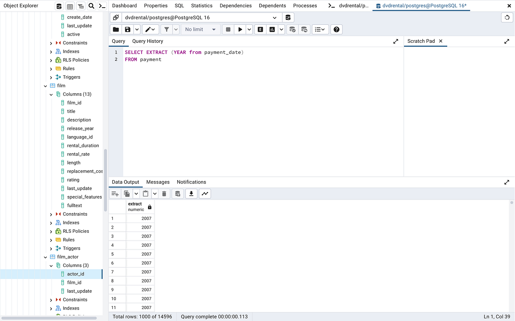
Task: Collapse the film table columns list
Action: (51, 94)
